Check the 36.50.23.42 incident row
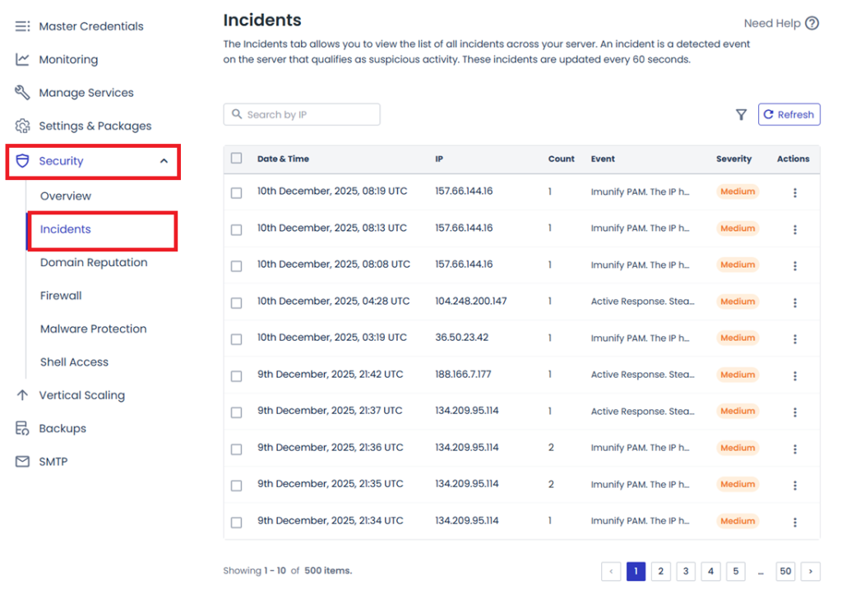Viewport: 842px width, 594px height. (x=236, y=339)
